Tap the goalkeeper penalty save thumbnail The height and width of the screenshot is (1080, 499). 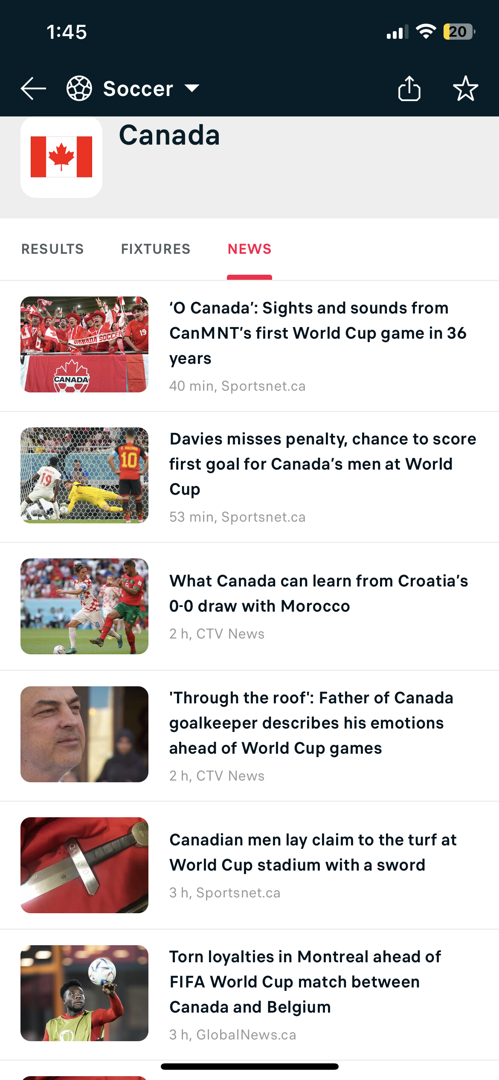84,475
